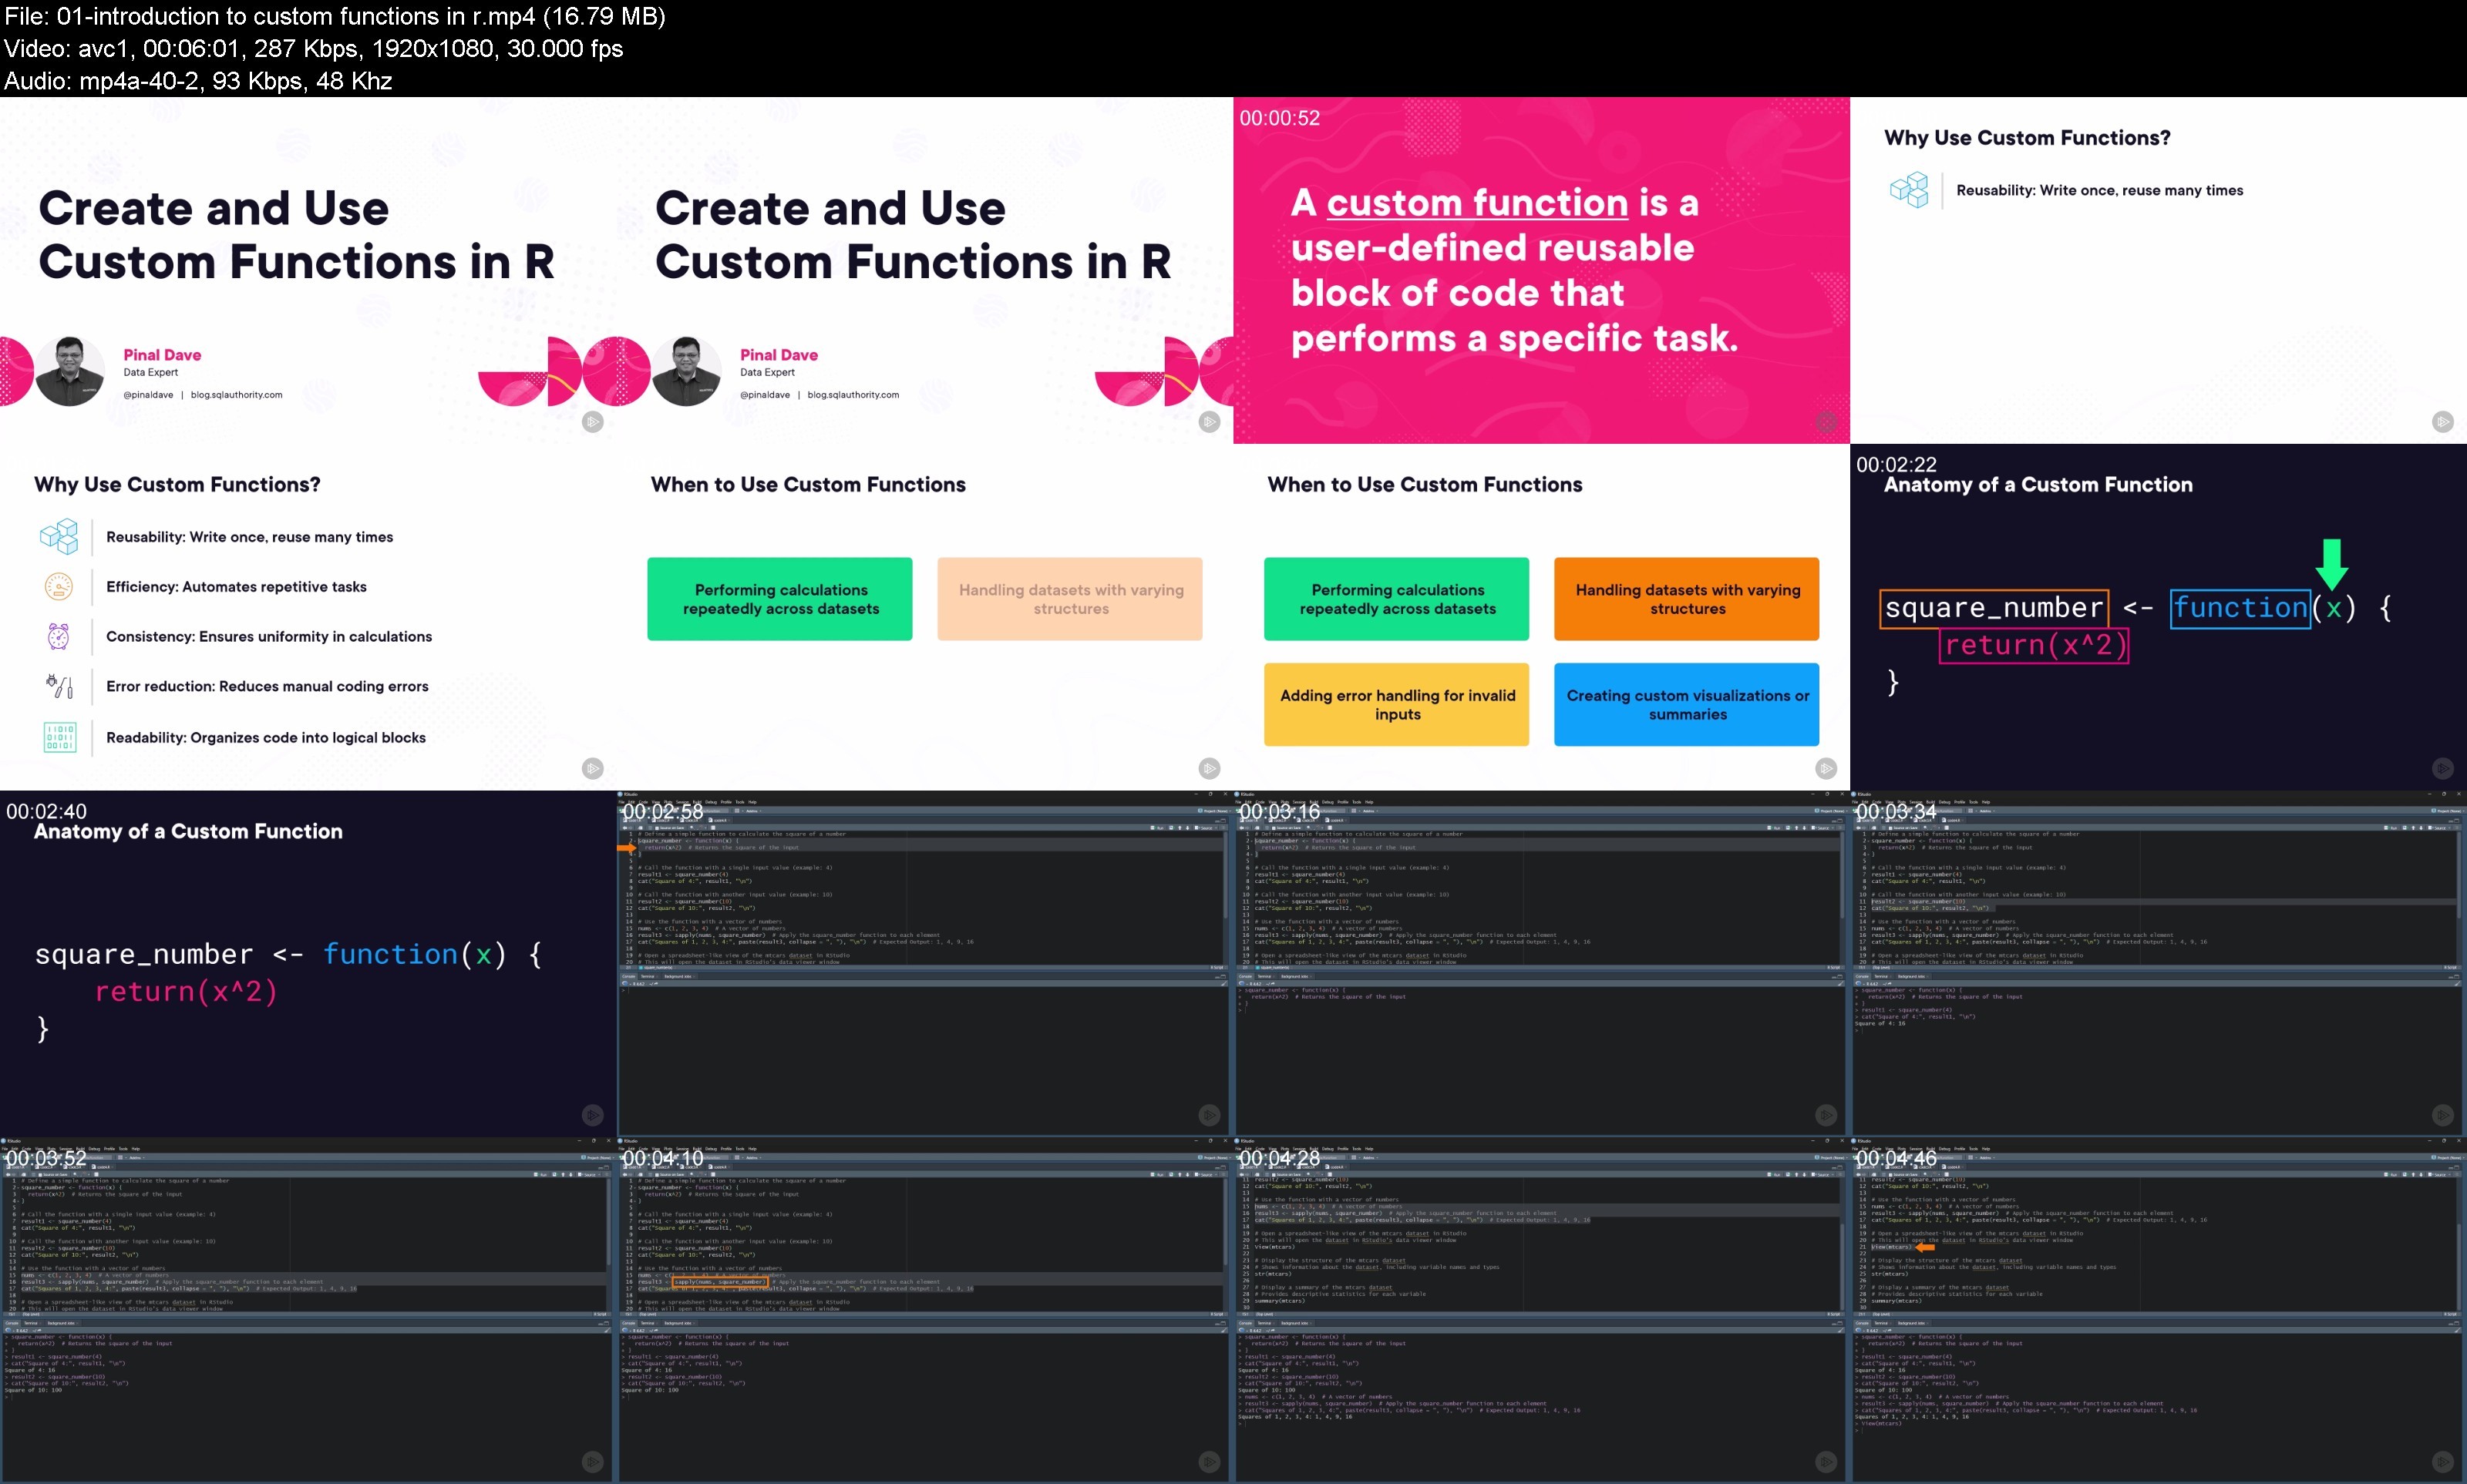Open the RStudio frame stamped 00:03:16
Viewport: 2467px width, 1484px height.
point(1542,964)
